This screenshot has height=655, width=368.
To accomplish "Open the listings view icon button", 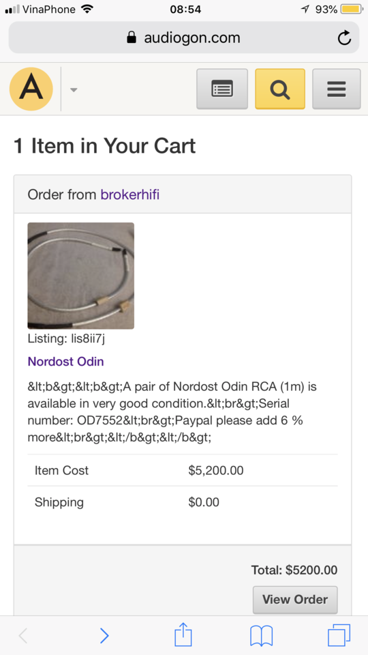I will (222, 89).
